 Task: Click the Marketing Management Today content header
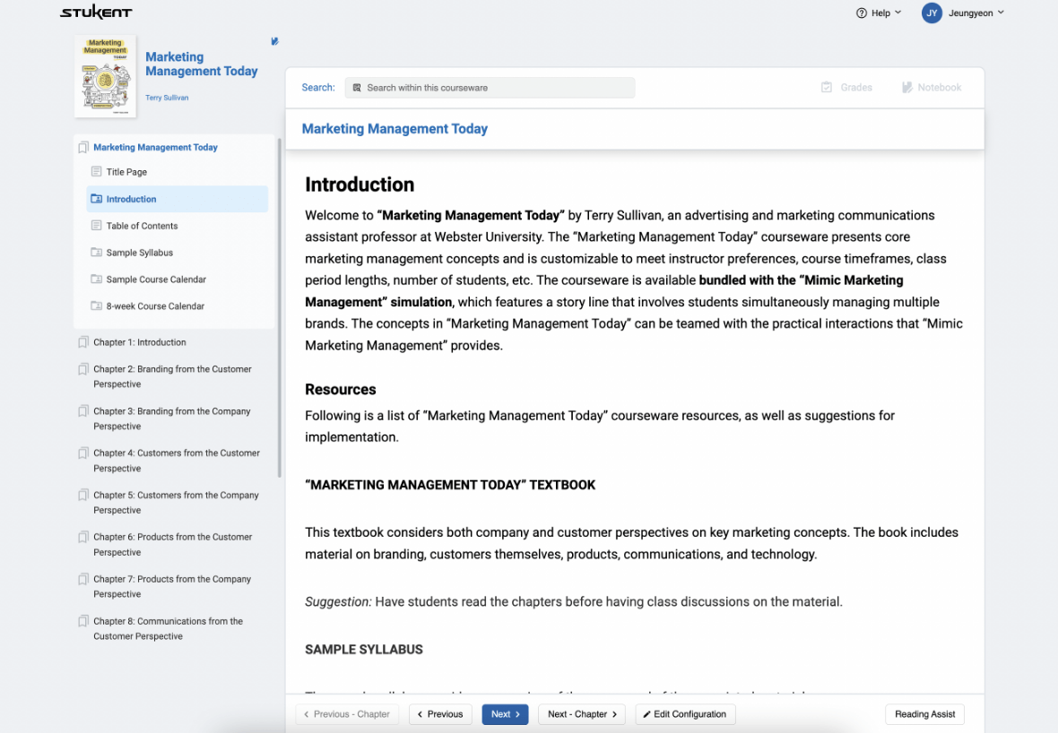pos(395,129)
